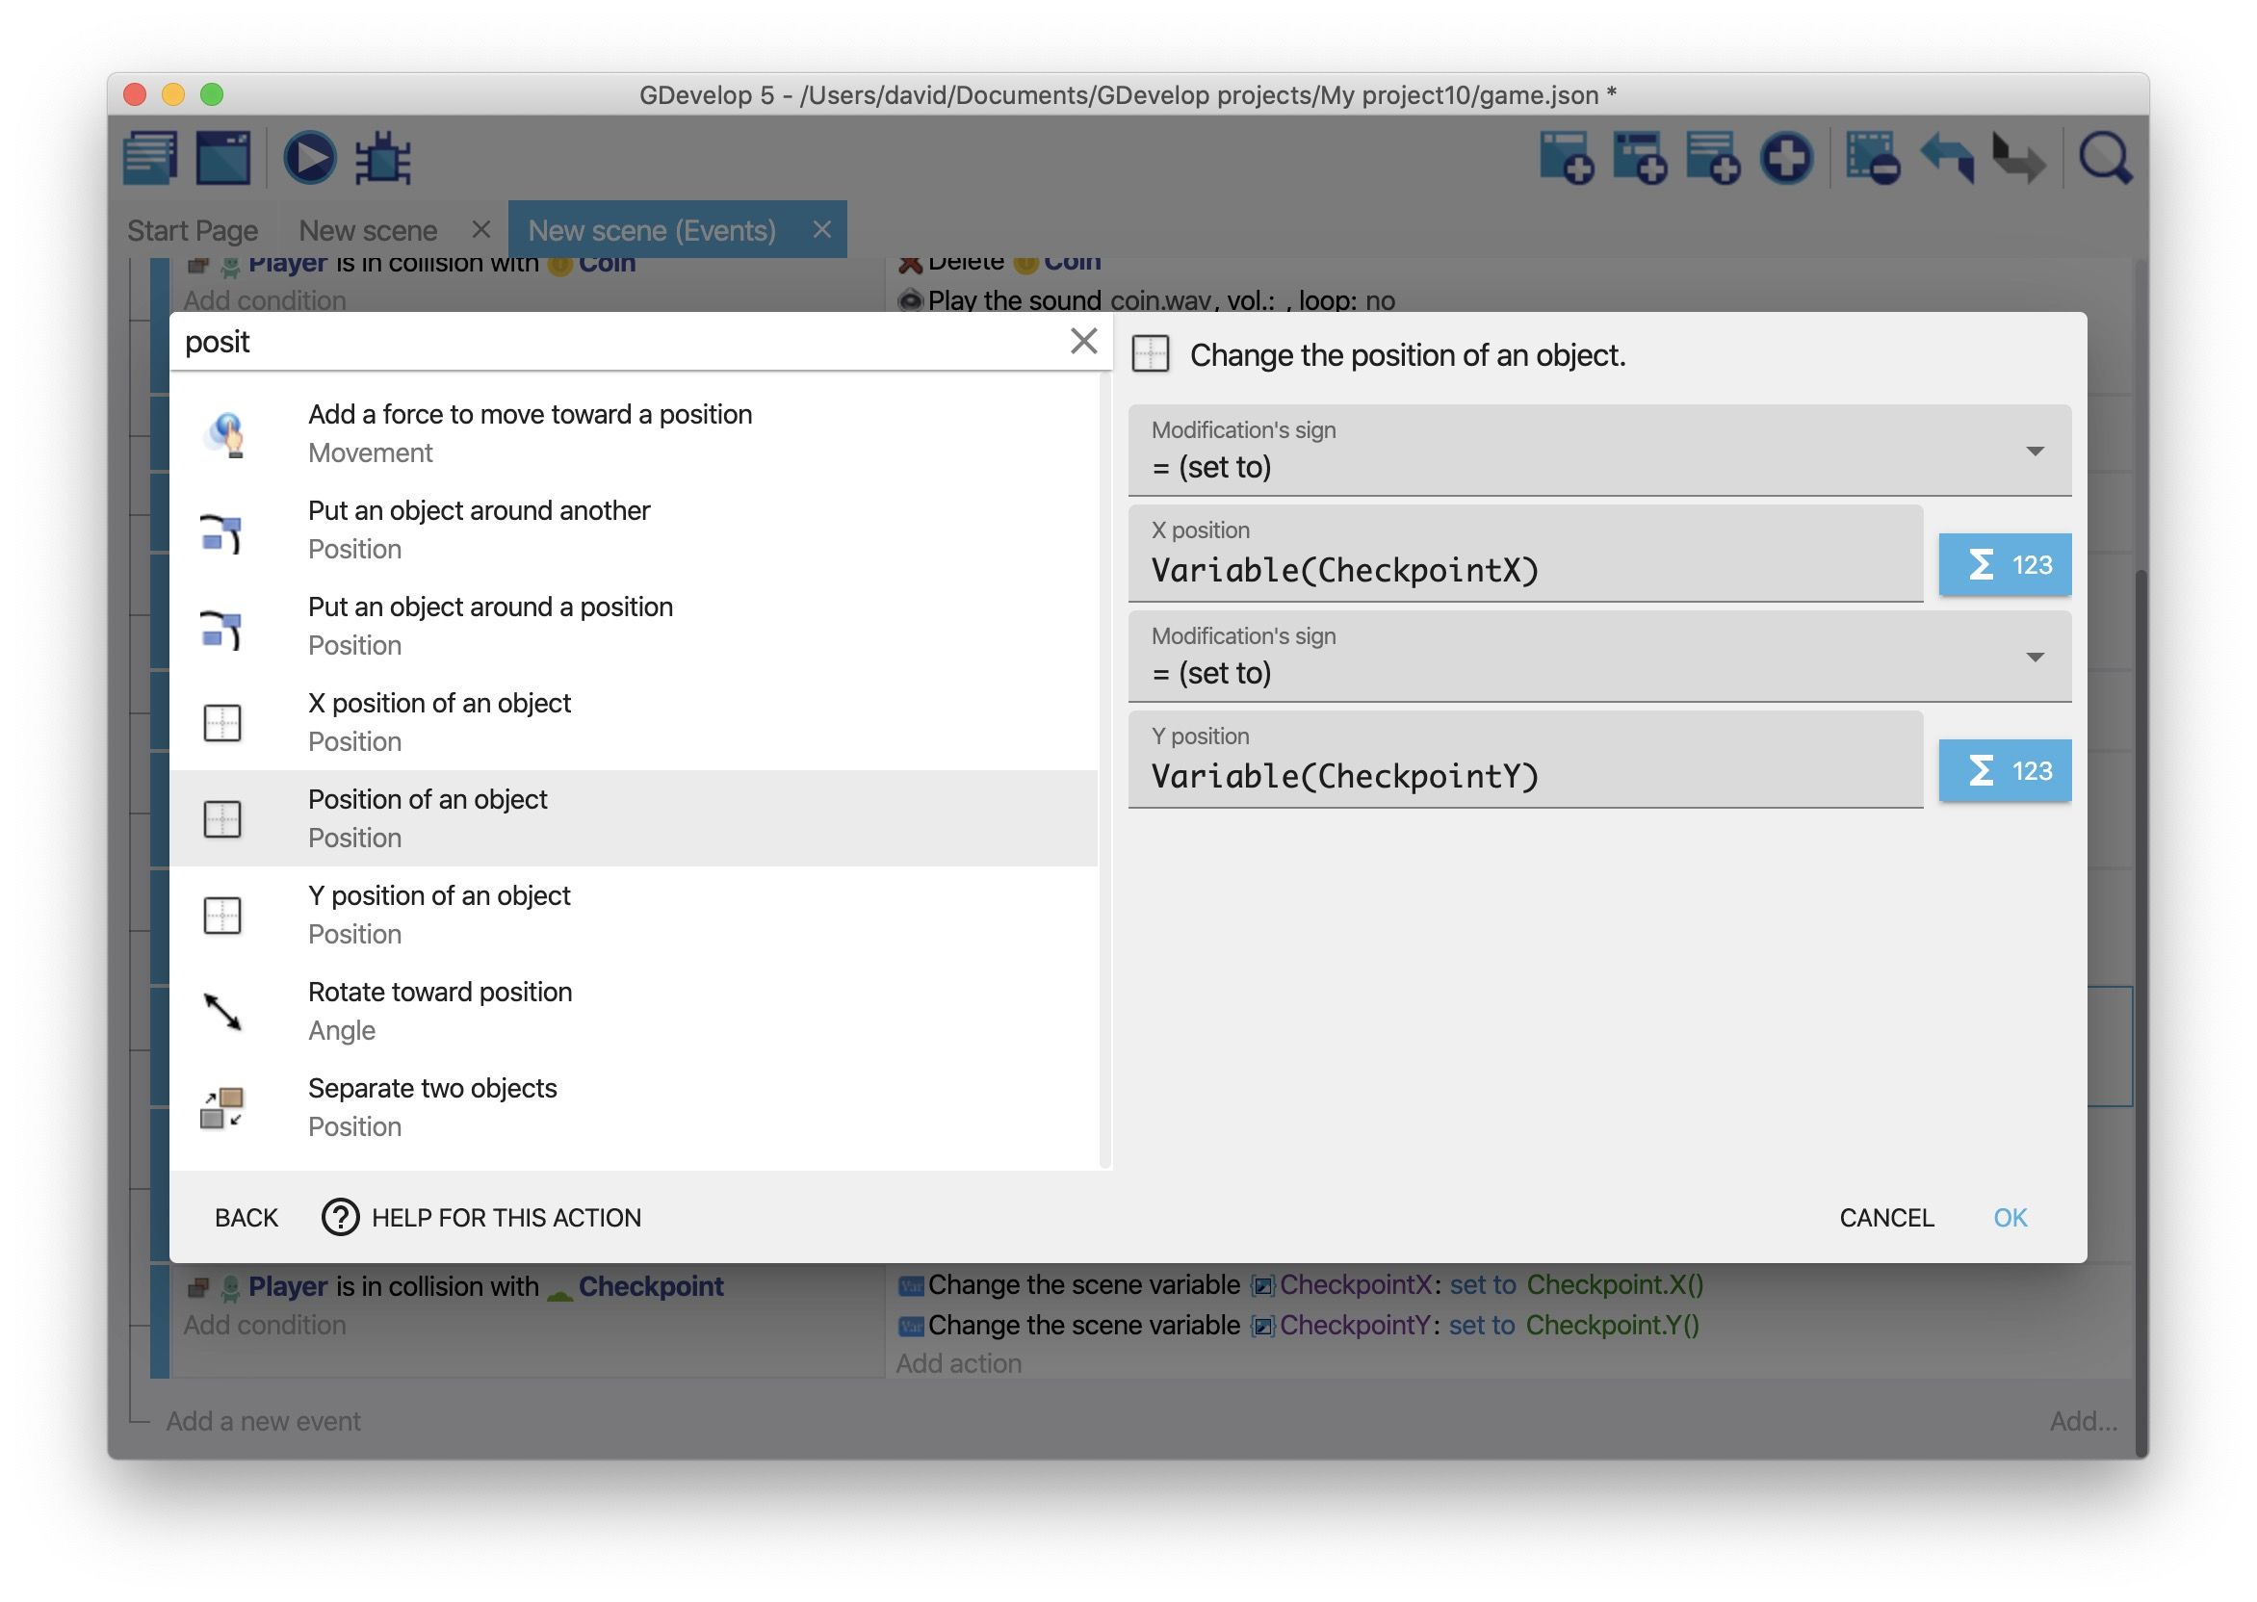Viewport: 2257px width, 1602px height.
Task: Click the undo arrow in toolbar
Action: [1947, 158]
